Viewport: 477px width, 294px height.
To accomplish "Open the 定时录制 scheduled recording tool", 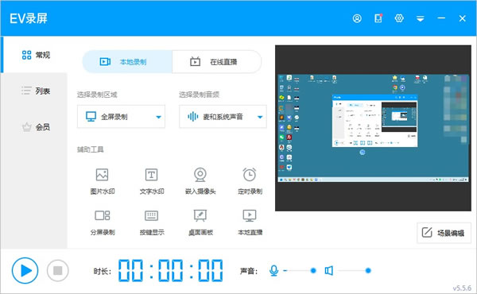I will (x=250, y=181).
